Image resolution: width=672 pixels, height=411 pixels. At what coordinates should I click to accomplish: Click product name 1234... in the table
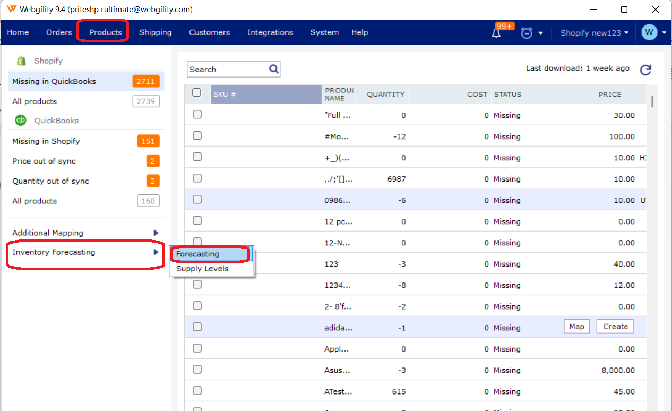(338, 285)
